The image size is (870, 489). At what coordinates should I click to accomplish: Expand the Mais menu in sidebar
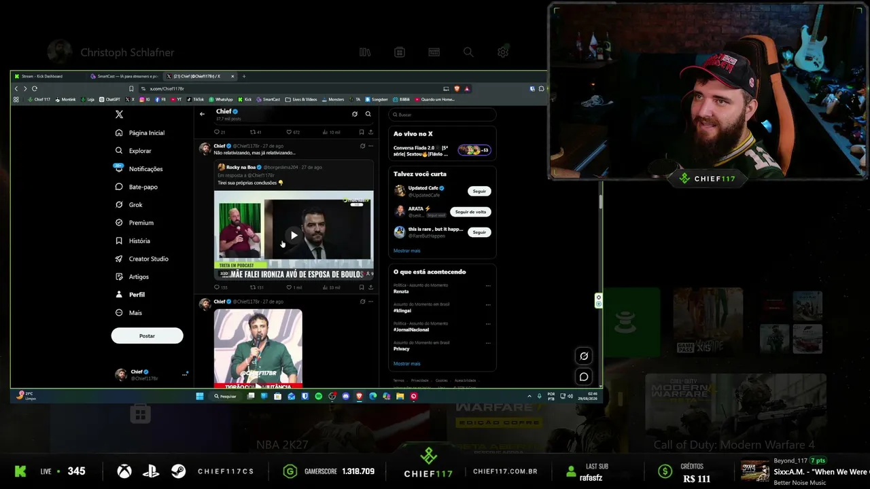tap(129, 312)
